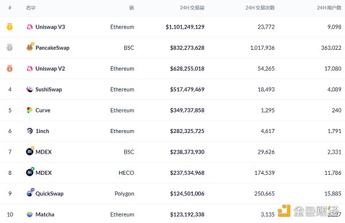Viewport: 345px width, 223px height.
Task: Click the PancakeSwap bunny logo icon
Action: point(30,47)
